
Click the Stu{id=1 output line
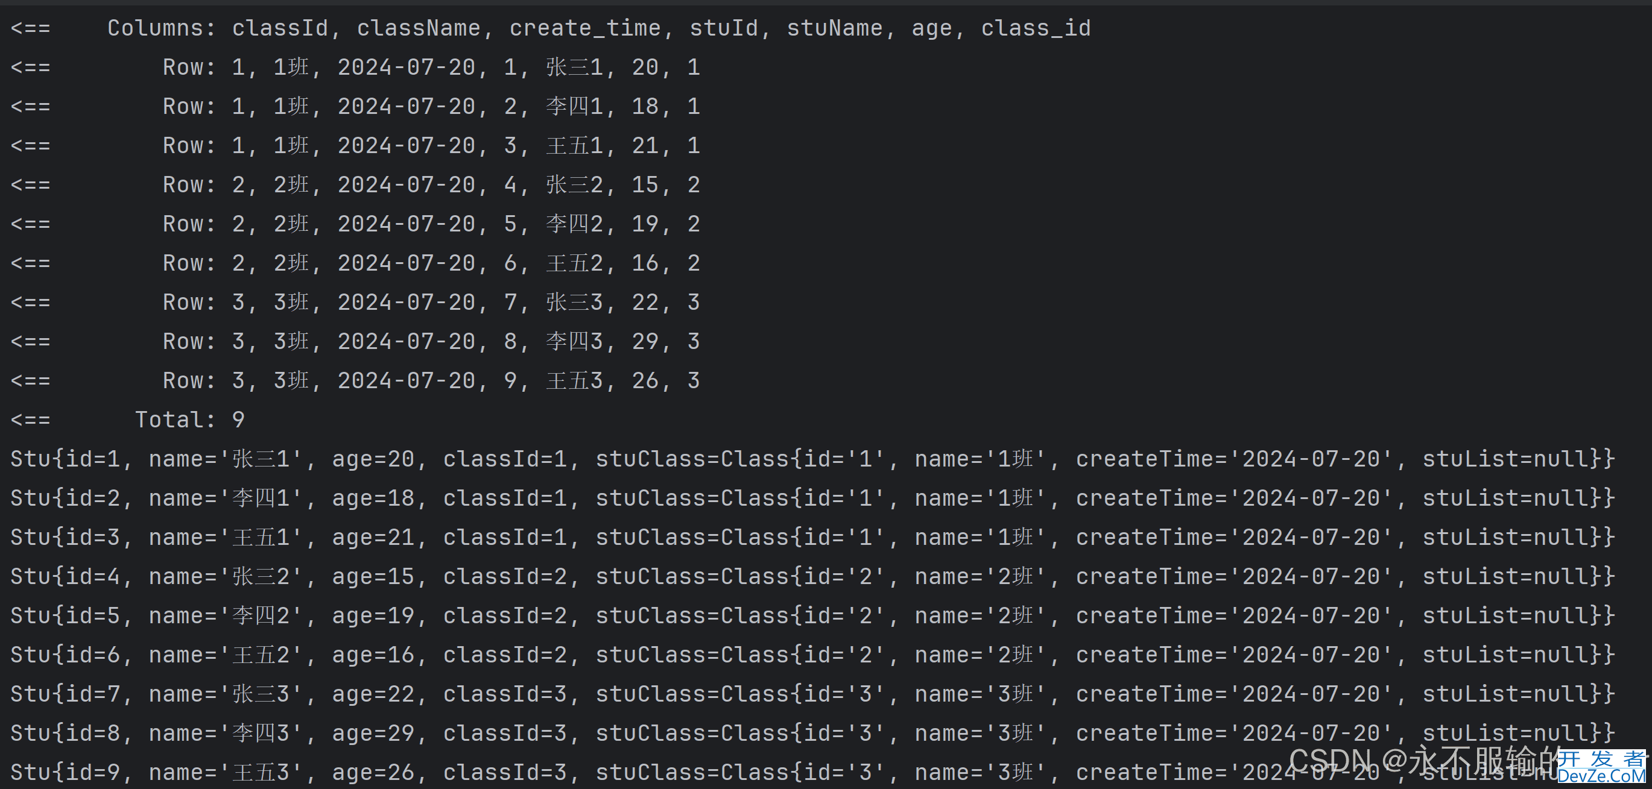coord(812,459)
